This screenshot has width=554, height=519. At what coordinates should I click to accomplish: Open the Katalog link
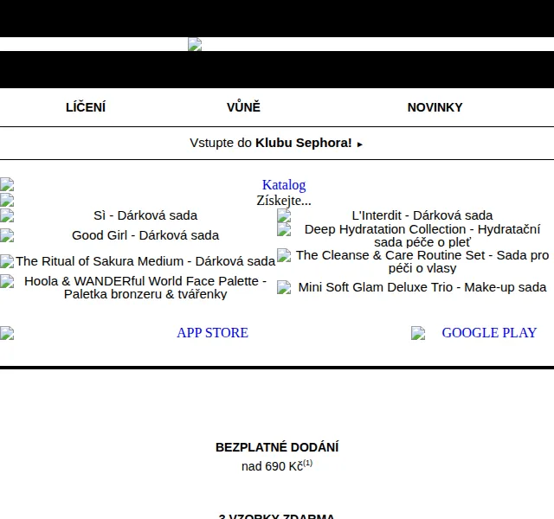point(284,184)
